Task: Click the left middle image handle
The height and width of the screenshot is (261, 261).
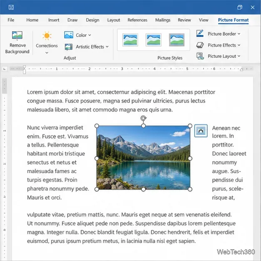Action: (97, 158)
